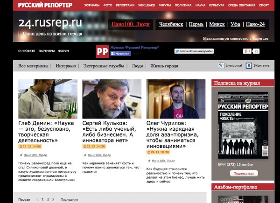The width and height of the screenshot is (280, 203).
Task: Click the Журнал "Русский Репортер" Facebook link
Action: [x=134, y=48]
